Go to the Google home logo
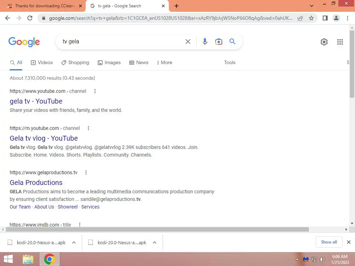The height and width of the screenshot is (266, 355). 24,42
